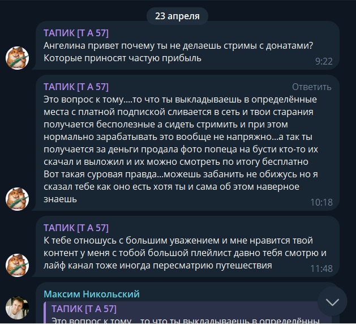Open the 23 апреля date badge
356x324 pixels.
[x=177, y=16]
